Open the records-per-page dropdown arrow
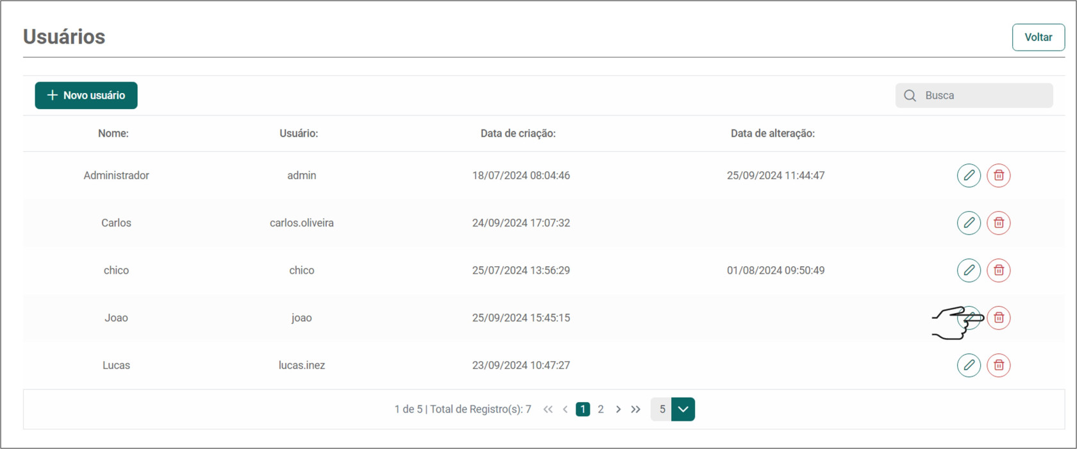 click(x=683, y=409)
